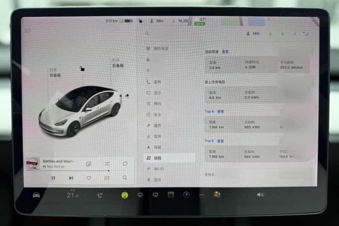Image resolution: width=339 pixels, height=226 pixels.
Task: Toggle shuffle playback
Action: click(107, 164)
